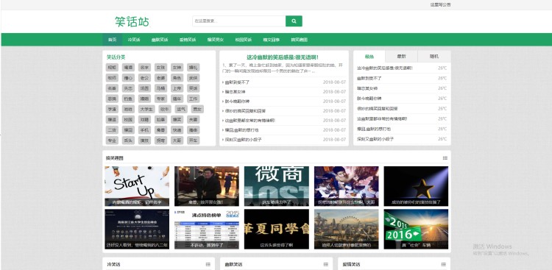Image resolution: width=552 pixels, height=270 pixels.
Task: Open 幽默到受不了 in the 最热 list
Action: coord(369,78)
